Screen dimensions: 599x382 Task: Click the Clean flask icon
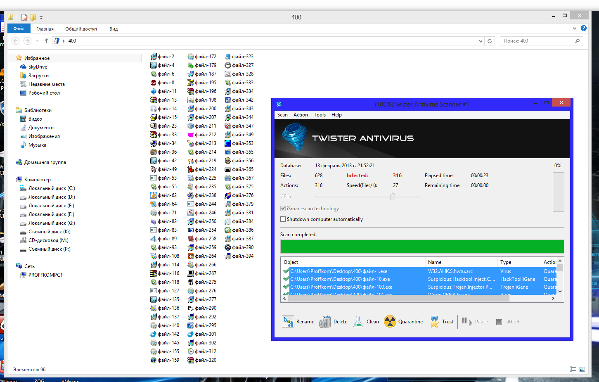coord(358,322)
